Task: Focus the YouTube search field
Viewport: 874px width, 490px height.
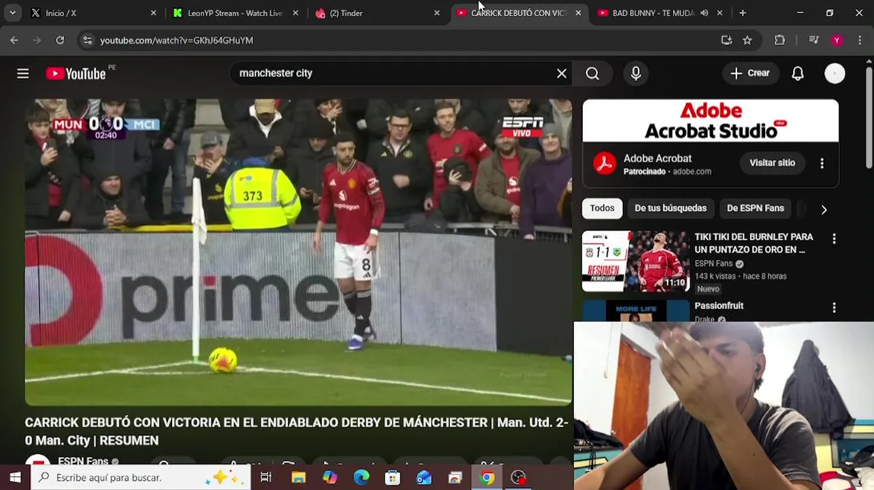Action: point(395,73)
